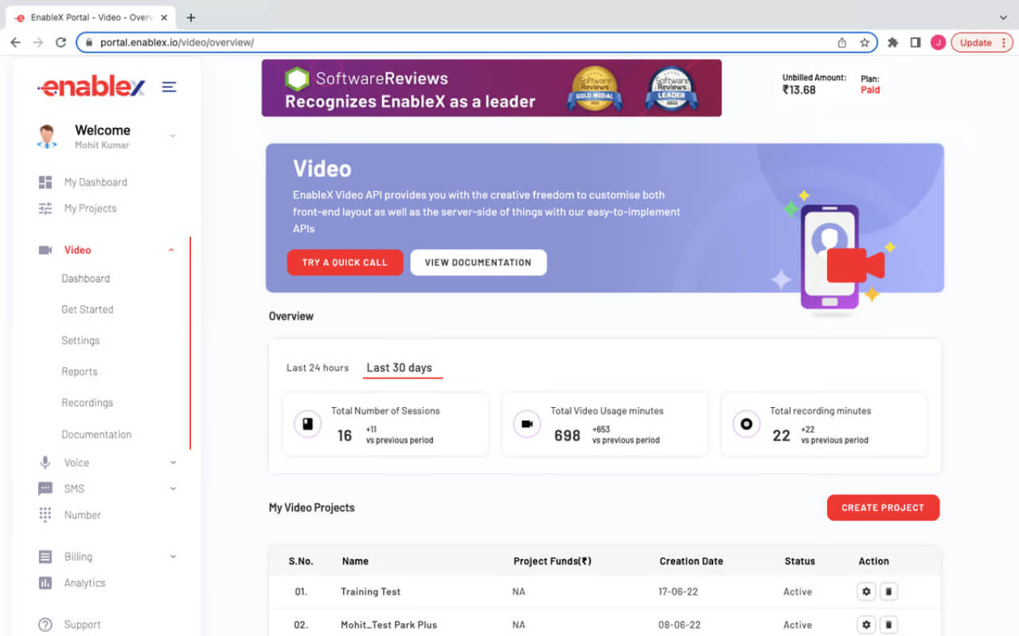Viewport: 1019px width, 636px height.
Task: Click the CREATE PROJECT button
Action: pyautogui.click(x=883, y=508)
